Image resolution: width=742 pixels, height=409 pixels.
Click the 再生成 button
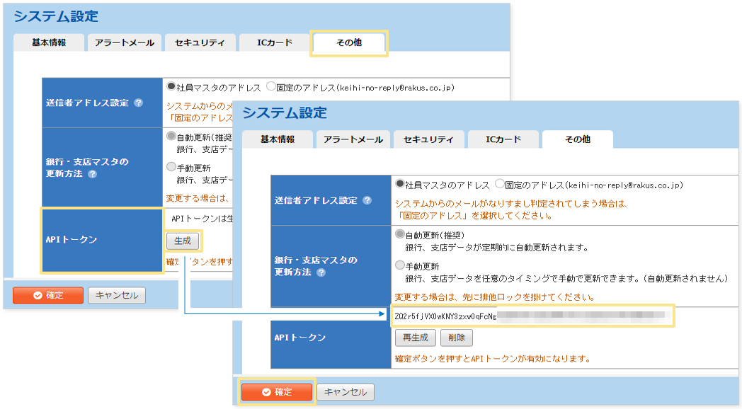point(413,338)
